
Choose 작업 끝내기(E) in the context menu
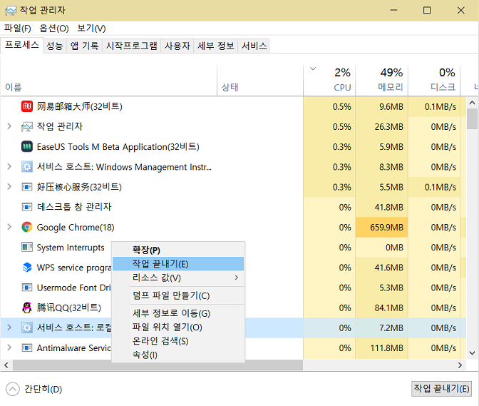pyautogui.click(x=178, y=264)
